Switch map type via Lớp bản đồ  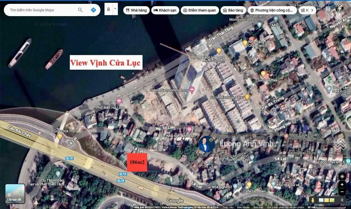pos(15,194)
